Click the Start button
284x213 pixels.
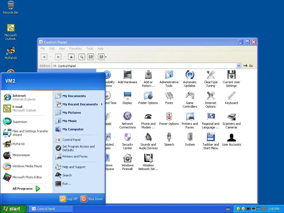click(13, 209)
